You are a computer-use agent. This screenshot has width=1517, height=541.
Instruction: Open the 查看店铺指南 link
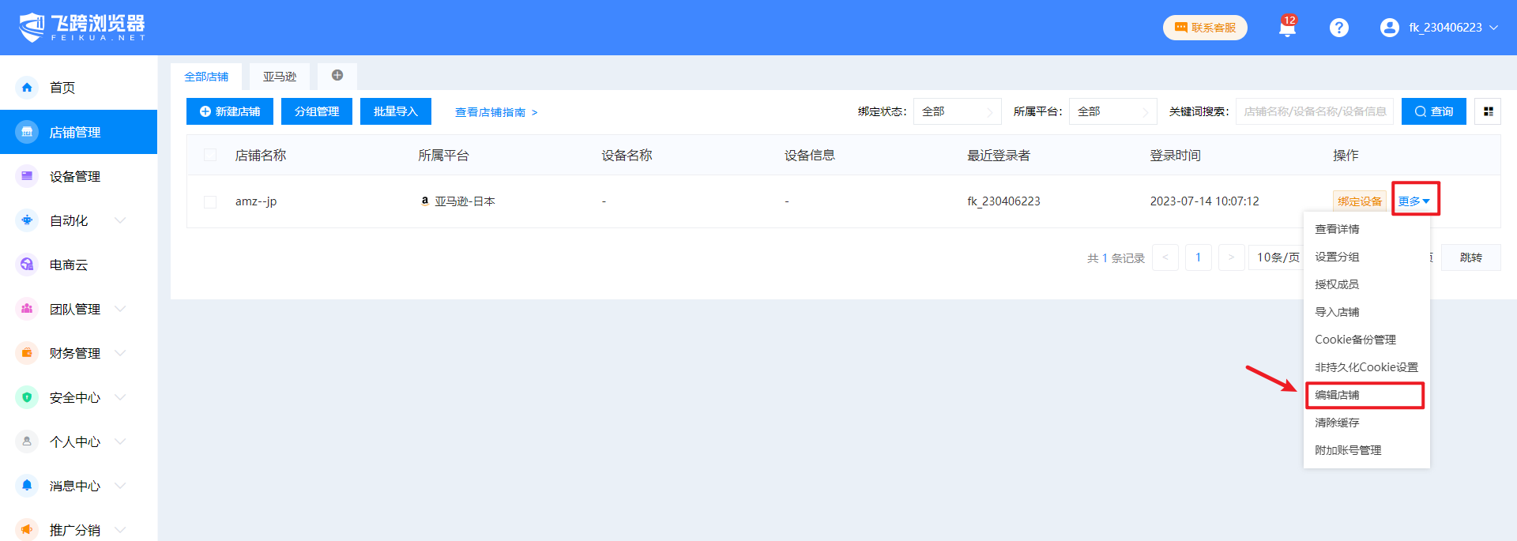495,112
